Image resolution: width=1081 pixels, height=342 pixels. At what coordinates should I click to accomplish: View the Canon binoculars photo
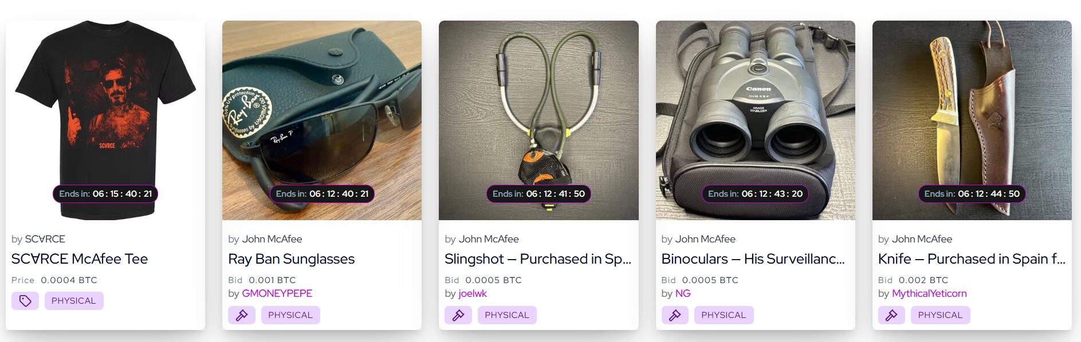[755, 120]
